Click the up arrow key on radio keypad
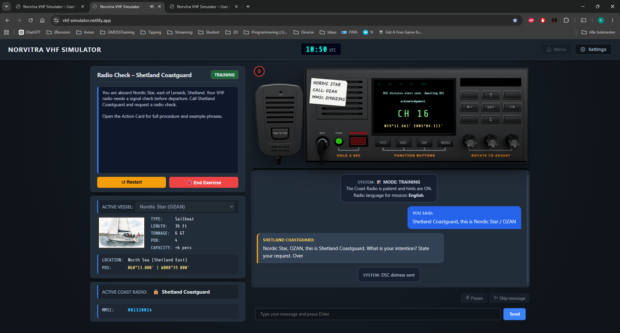620x333 pixels. pos(491,95)
